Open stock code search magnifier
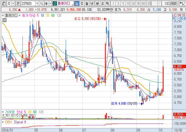Screen dimensions: 186x132 (41, 3)
